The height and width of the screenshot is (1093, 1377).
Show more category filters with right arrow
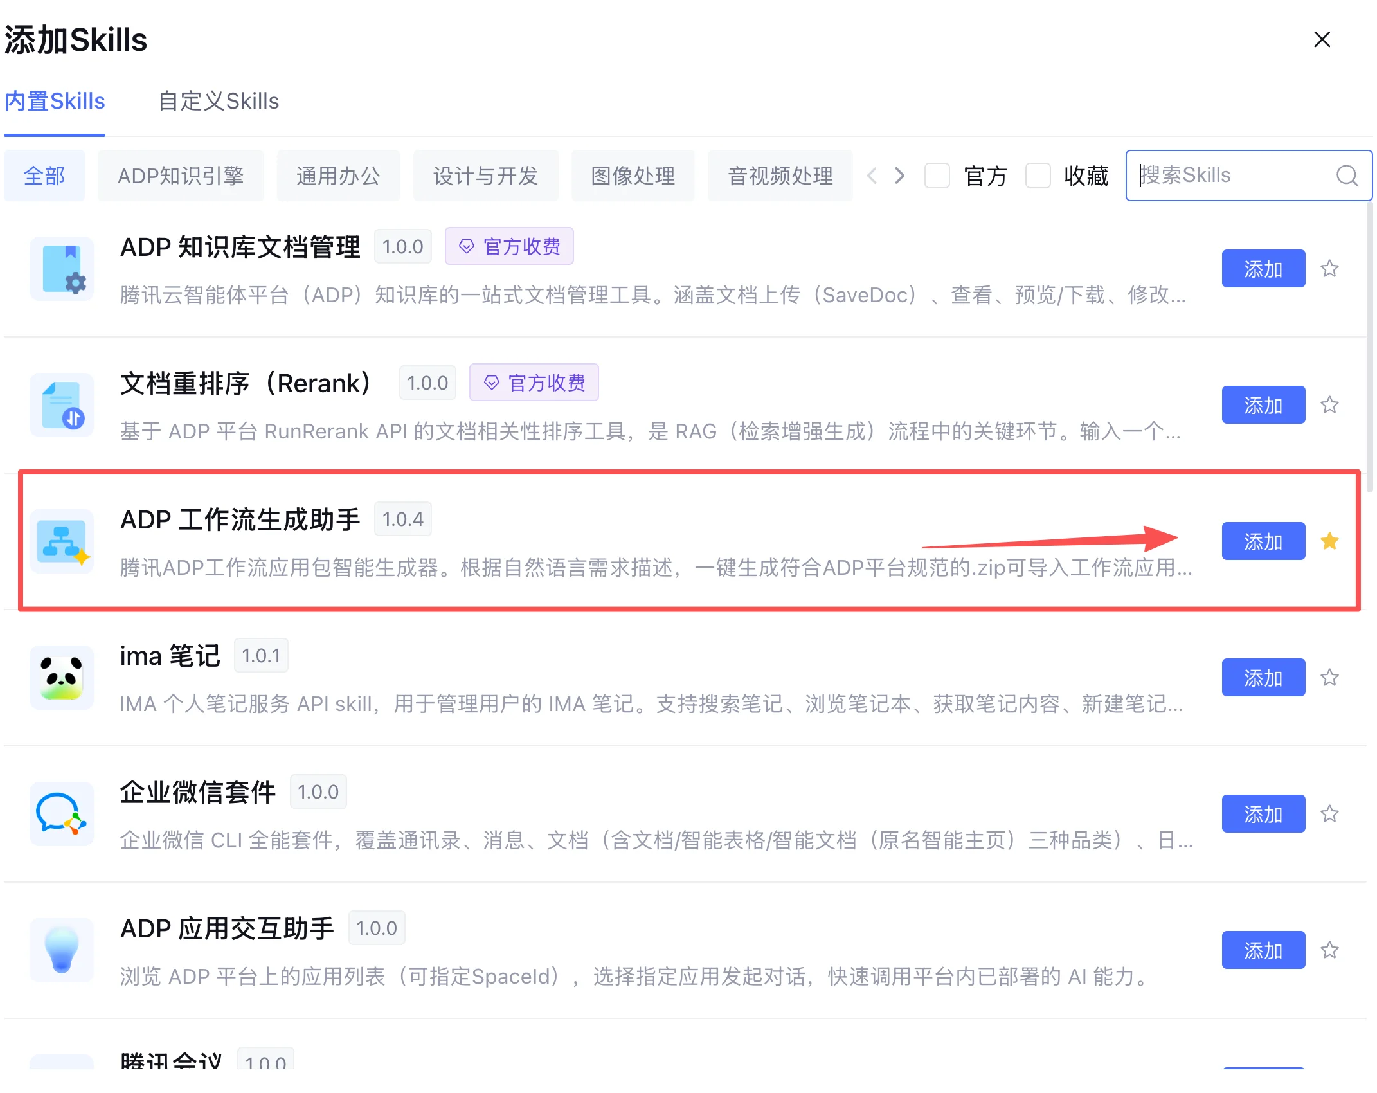click(x=900, y=176)
